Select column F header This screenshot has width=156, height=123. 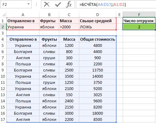tap(139, 14)
